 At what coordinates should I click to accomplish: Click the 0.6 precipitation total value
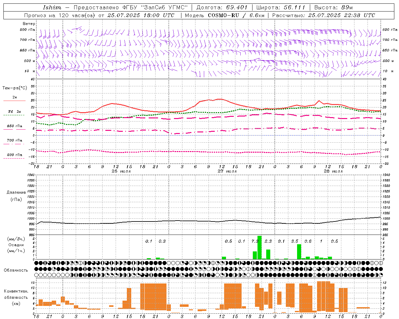tap(308, 241)
